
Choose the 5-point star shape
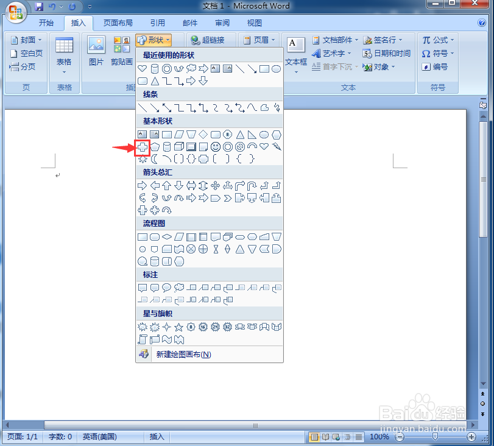179,327
